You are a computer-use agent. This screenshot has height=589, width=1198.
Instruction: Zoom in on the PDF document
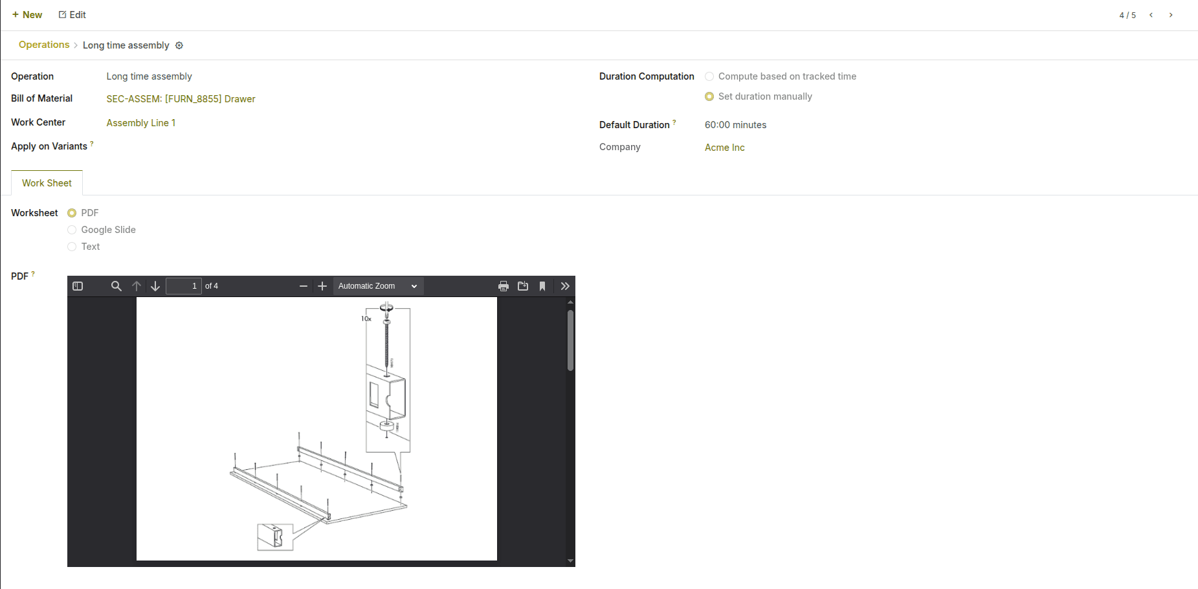coord(322,285)
